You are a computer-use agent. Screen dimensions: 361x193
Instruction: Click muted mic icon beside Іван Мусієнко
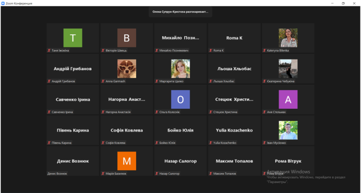tap(264, 143)
